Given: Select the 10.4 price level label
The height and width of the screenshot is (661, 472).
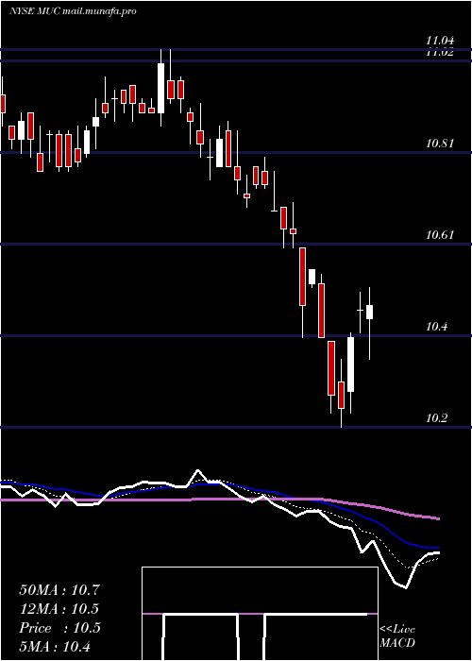Looking at the screenshot, I should click(x=438, y=327).
